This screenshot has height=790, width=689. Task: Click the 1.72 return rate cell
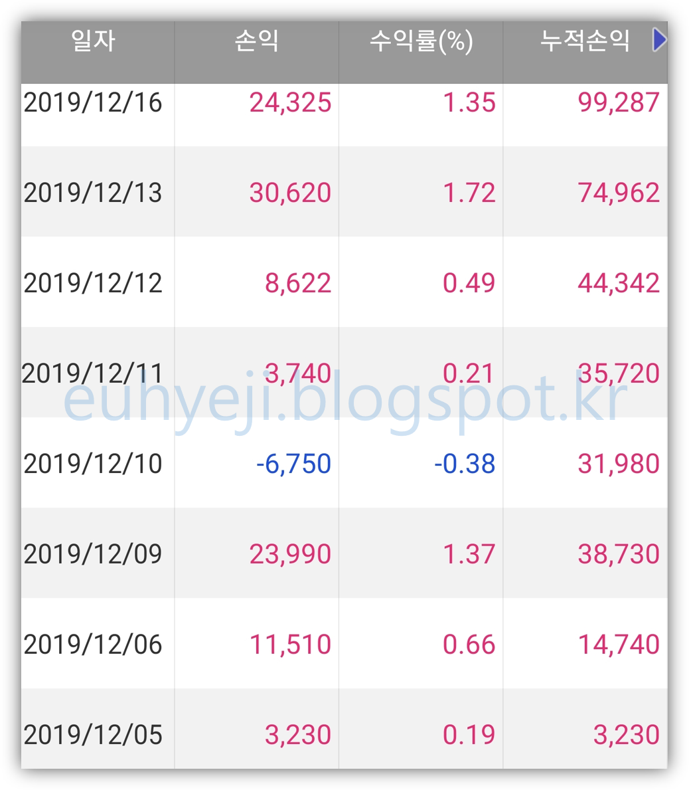point(469,193)
